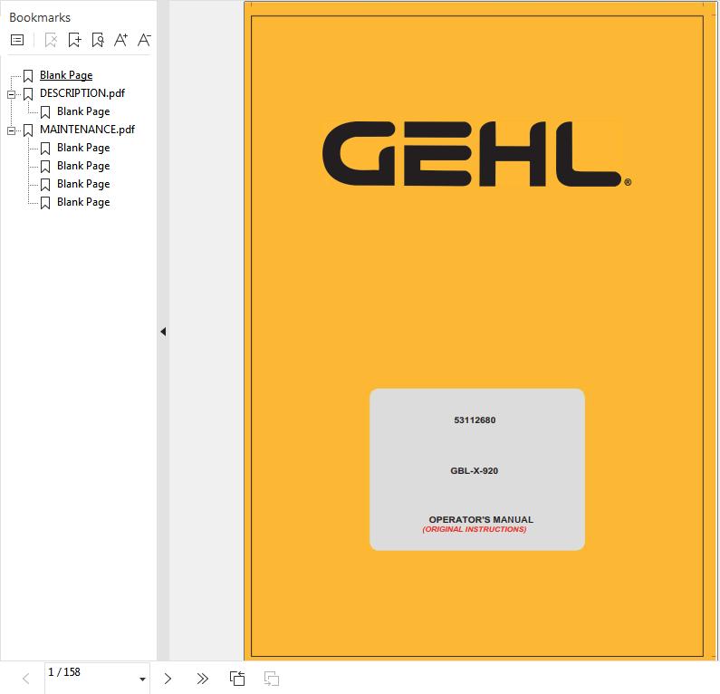Jump to the last page

pyautogui.click(x=202, y=679)
